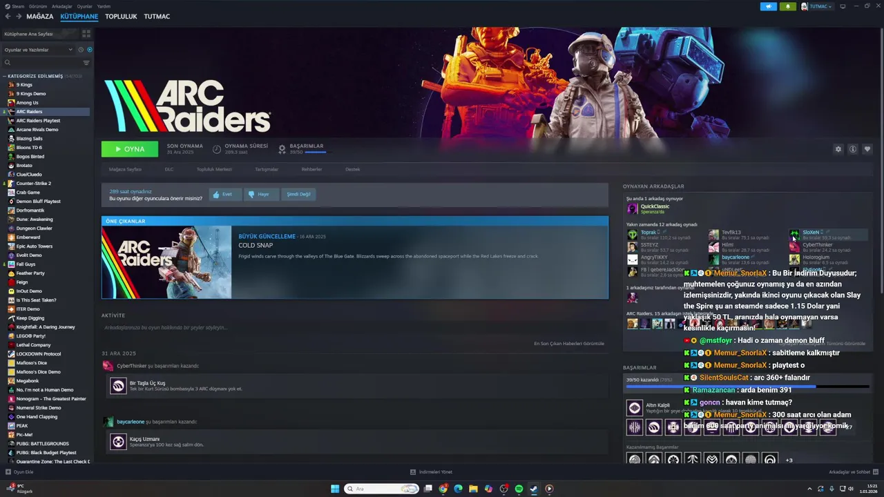Start ARC Raiders with the OYNA button
Image resolution: width=884 pixels, height=497 pixels.
pos(130,149)
